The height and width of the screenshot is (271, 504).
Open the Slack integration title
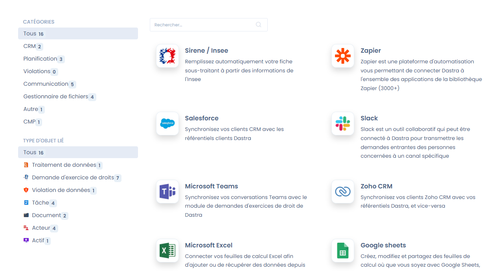369,118
